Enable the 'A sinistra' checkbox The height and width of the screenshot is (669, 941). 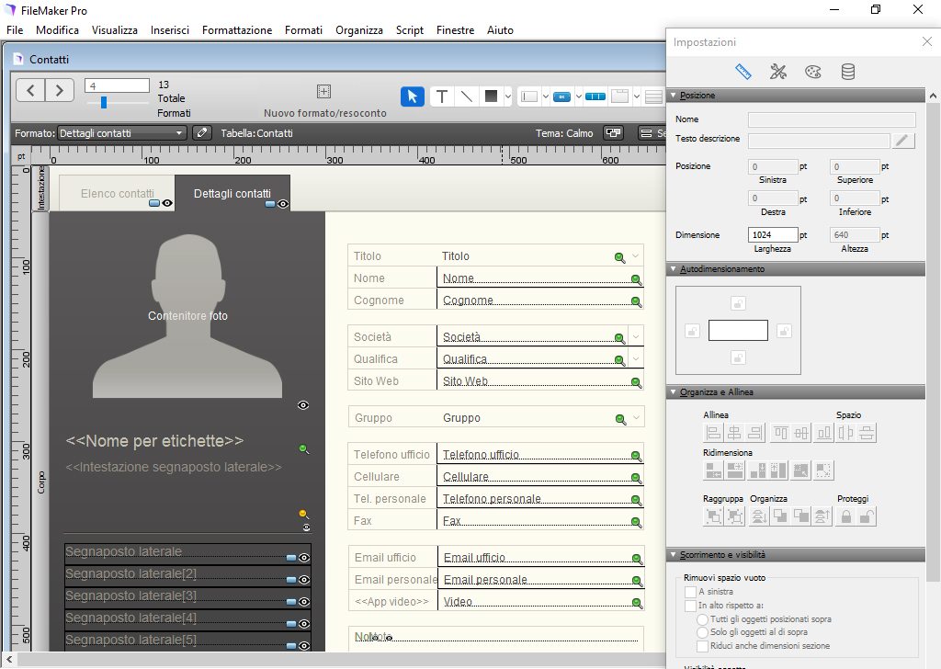691,592
